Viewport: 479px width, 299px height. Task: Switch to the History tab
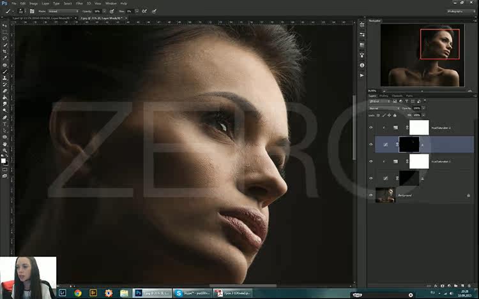click(384, 96)
